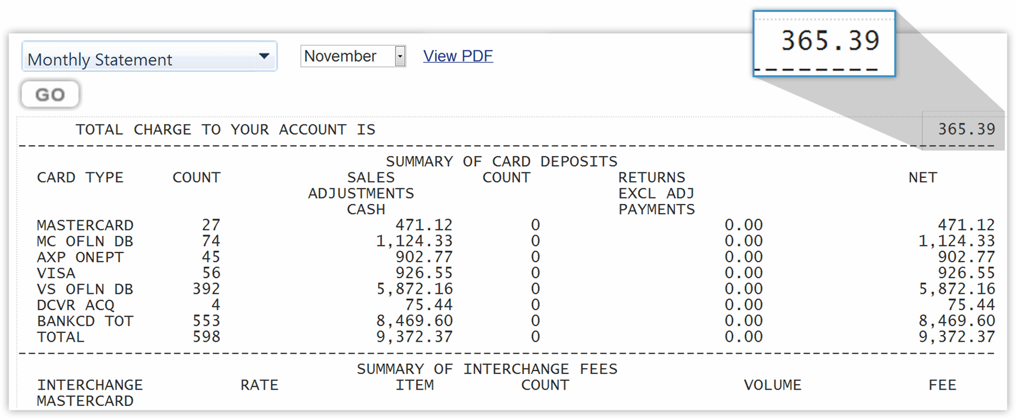Click the VOLUME column header

[772, 385]
